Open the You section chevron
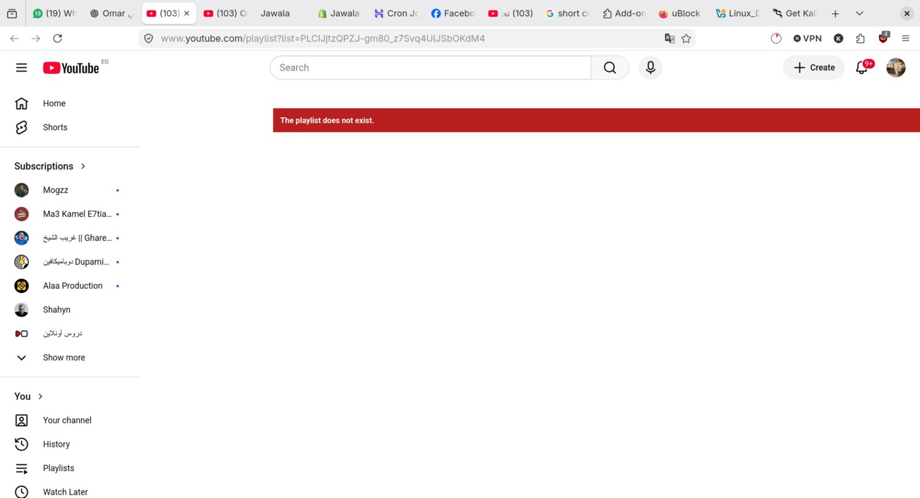The width and height of the screenshot is (920, 498). (x=40, y=396)
